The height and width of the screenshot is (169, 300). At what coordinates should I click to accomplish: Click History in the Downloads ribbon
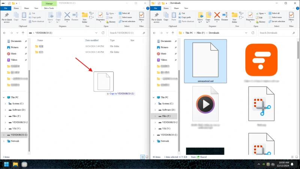click(x=262, y=21)
